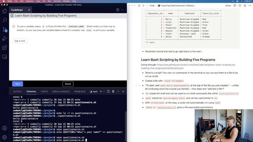The width and height of the screenshot is (253, 142).
Task: Click the webcam video thumbnail
Action: 224,125
